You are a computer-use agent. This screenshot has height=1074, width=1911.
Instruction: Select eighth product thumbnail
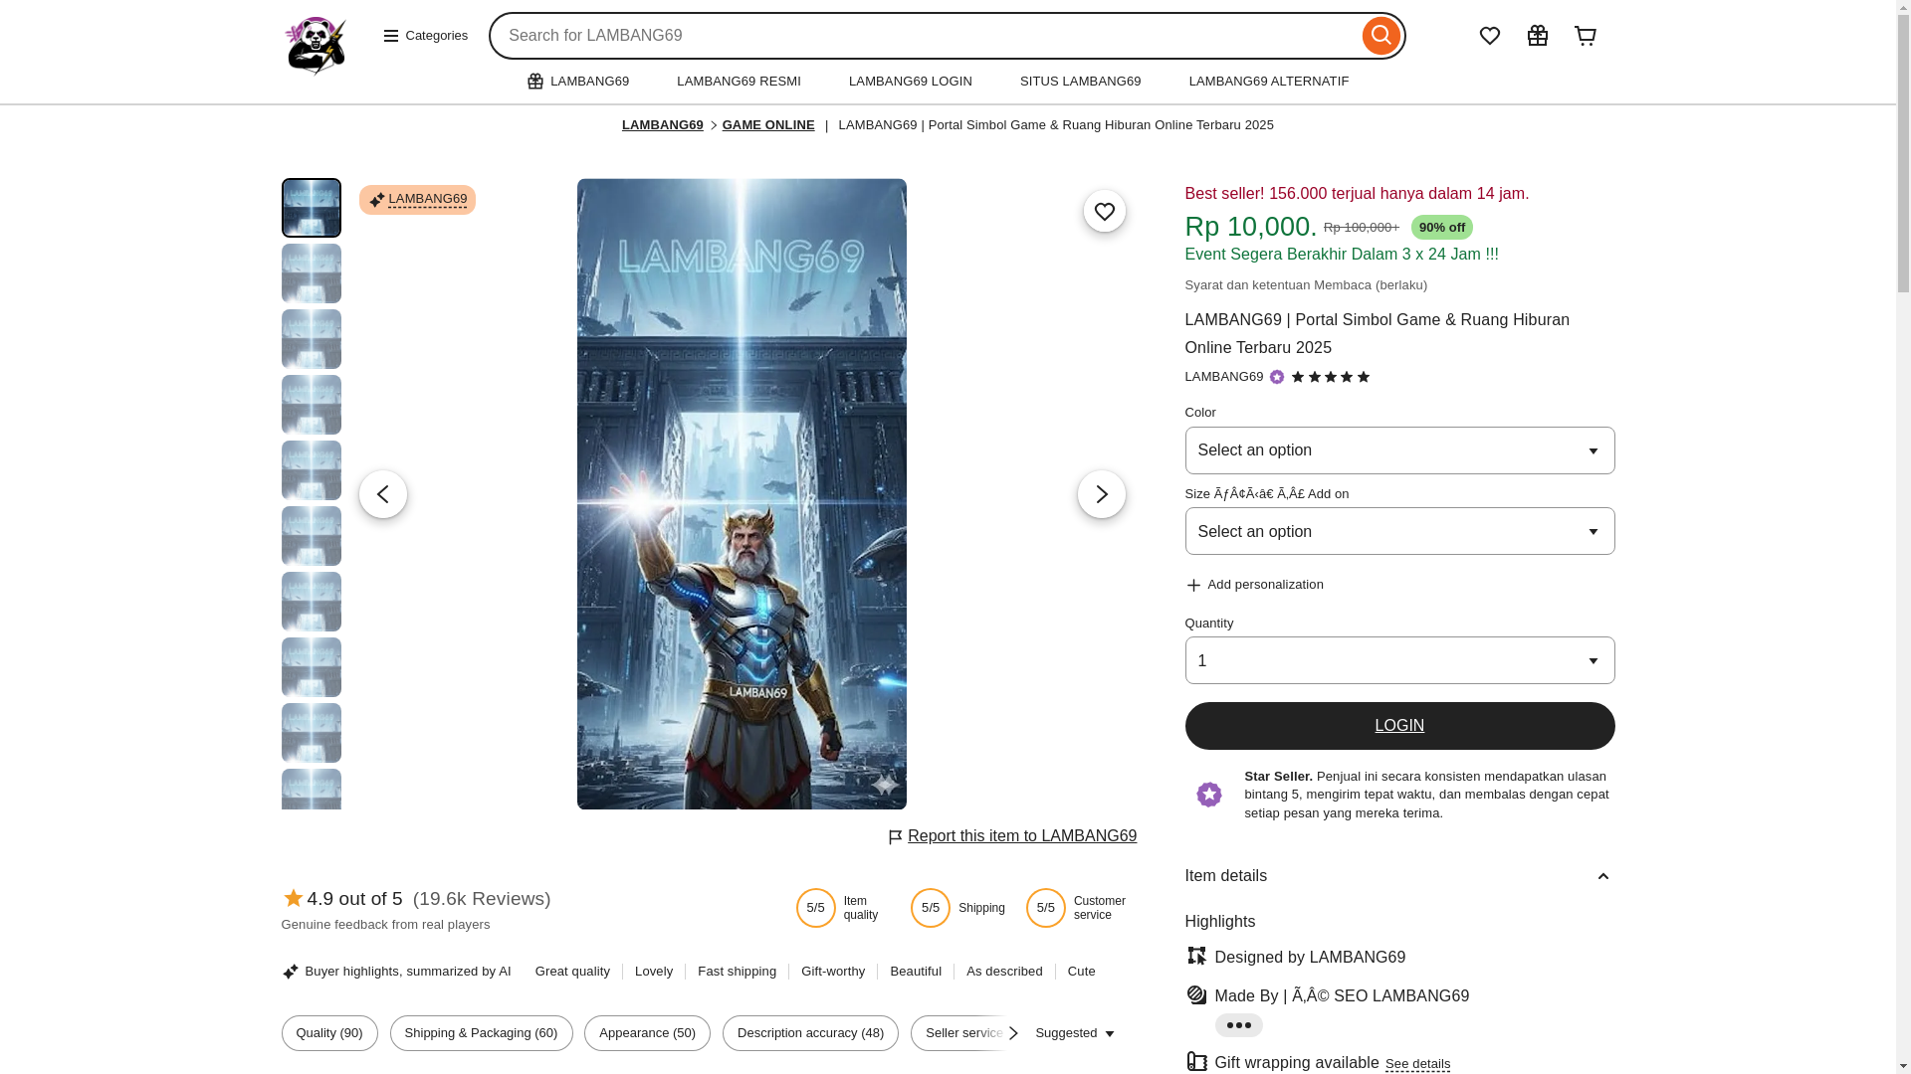point(311,667)
